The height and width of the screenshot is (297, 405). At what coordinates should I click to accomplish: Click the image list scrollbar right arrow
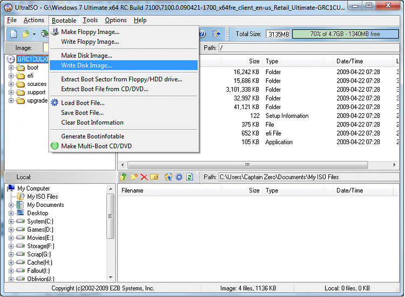(x=394, y=165)
